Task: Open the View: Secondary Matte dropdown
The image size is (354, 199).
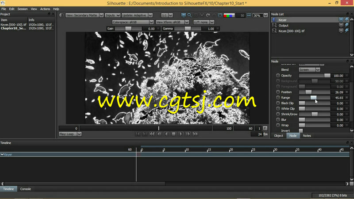Action: pos(85,15)
